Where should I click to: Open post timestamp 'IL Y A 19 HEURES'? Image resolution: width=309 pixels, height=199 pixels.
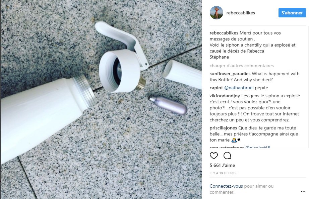(x=223, y=173)
